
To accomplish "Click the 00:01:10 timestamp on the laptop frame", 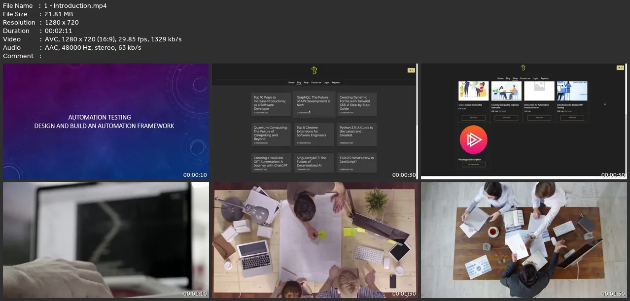I will (195, 294).
